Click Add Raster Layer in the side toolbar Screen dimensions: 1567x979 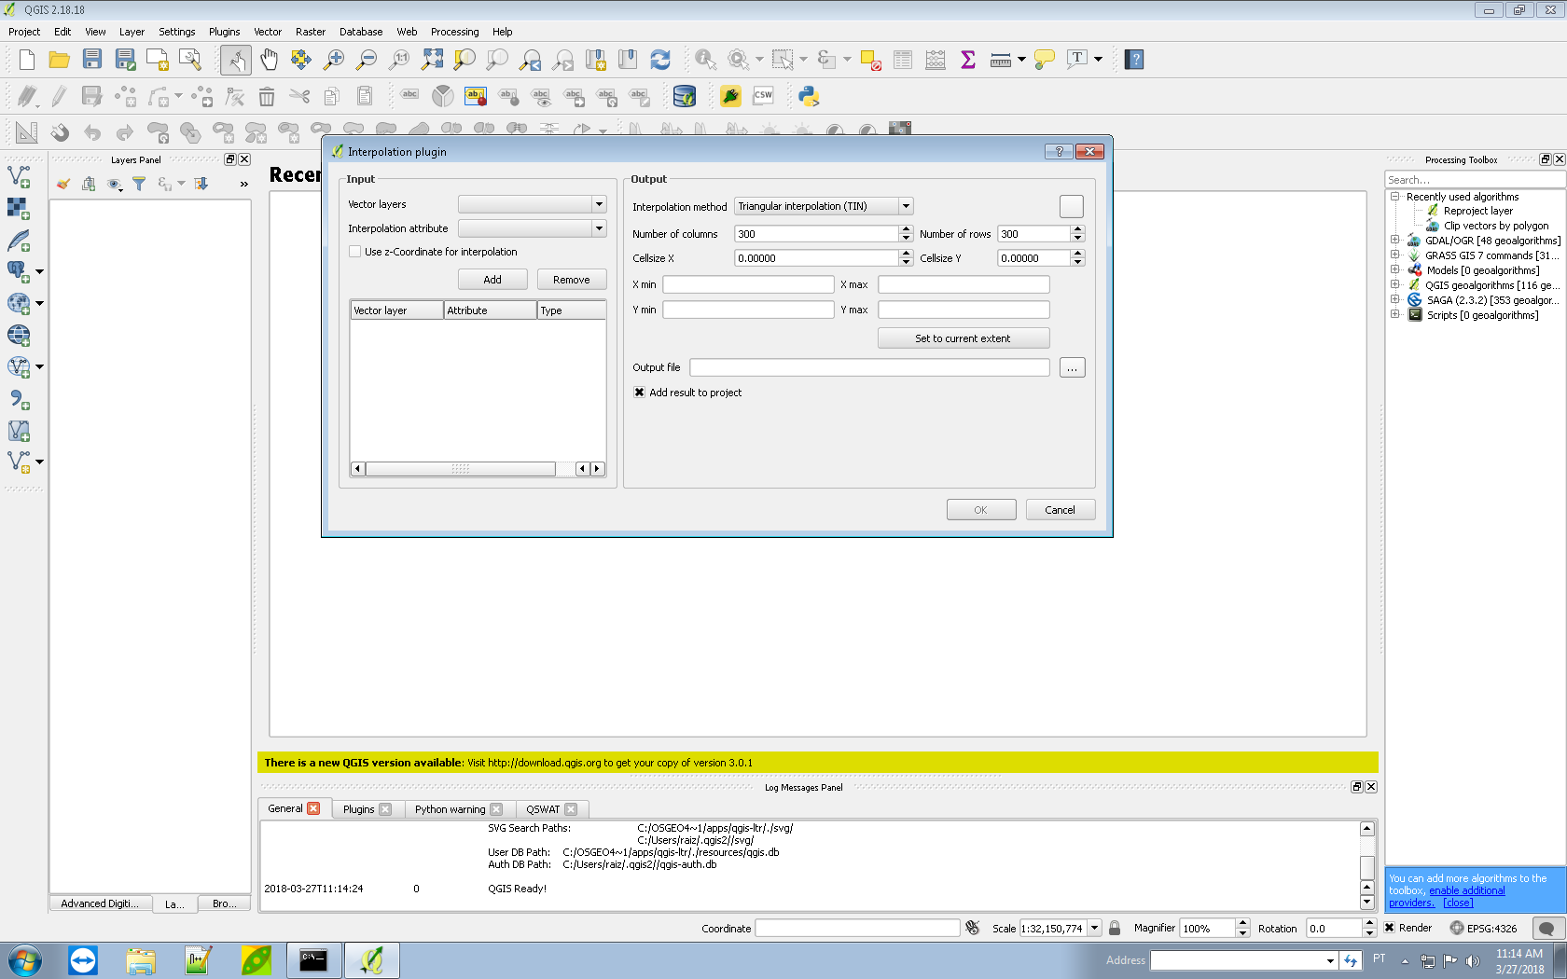coord(19,208)
